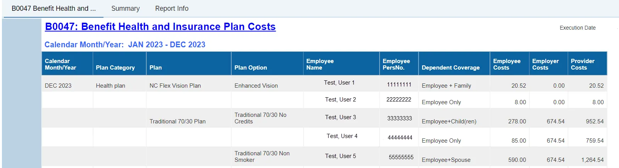The height and width of the screenshot is (168, 619).
Task: Click employee name Test, User 3
Action: pyautogui.click(x=340, y=117)
